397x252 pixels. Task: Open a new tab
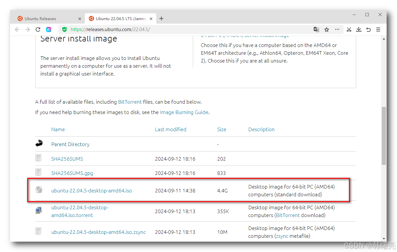coord(161,18)
